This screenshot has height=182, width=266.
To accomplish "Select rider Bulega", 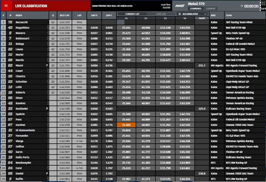I will coord(20,44).
